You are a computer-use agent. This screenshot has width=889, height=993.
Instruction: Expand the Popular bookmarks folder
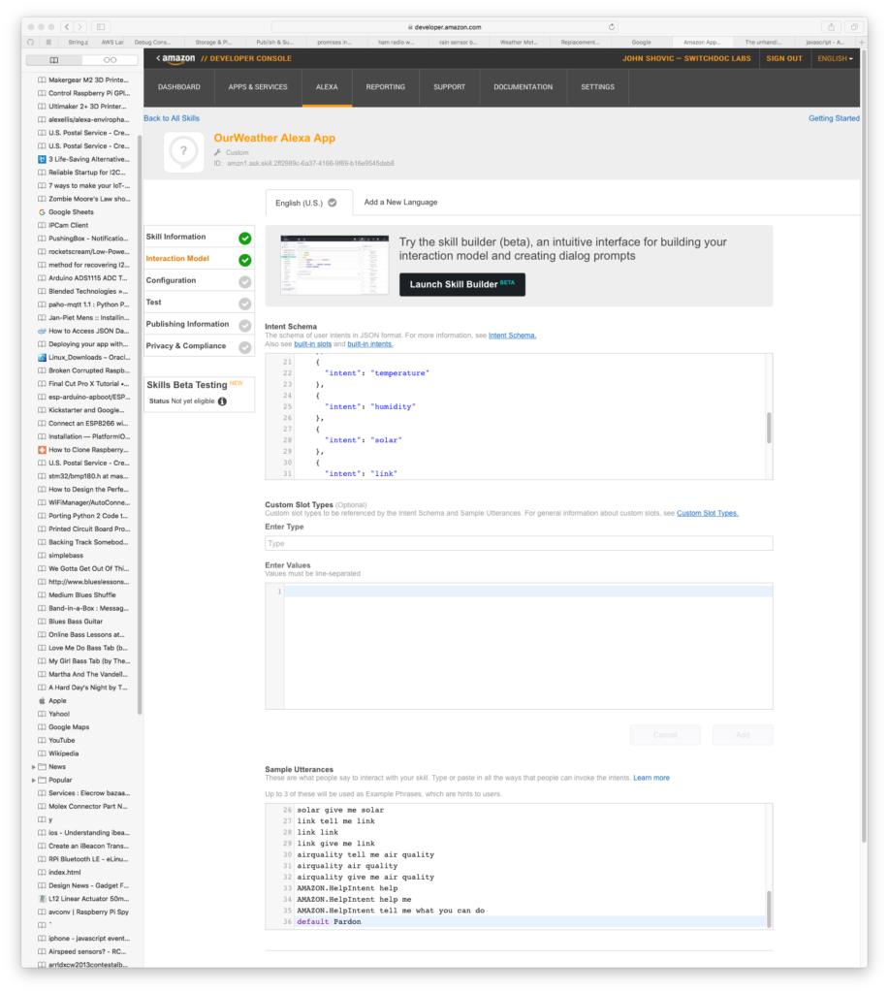point(34,781)
